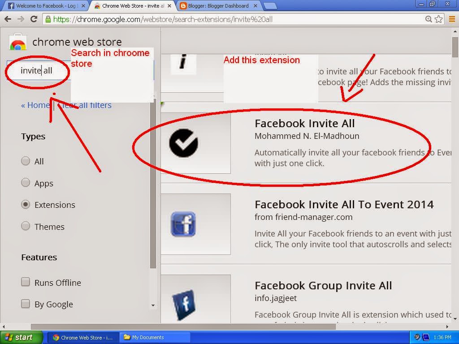Viewport: 459px width, 344px height.
Task: Click the sidebar scroll-down arrow
Action: click(153, 305)
